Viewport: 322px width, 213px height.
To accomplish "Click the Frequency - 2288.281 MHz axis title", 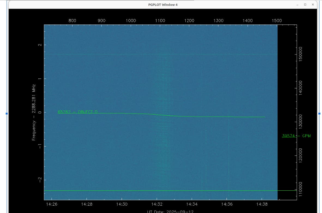I will pyautogui.click(x=34, y=112).
